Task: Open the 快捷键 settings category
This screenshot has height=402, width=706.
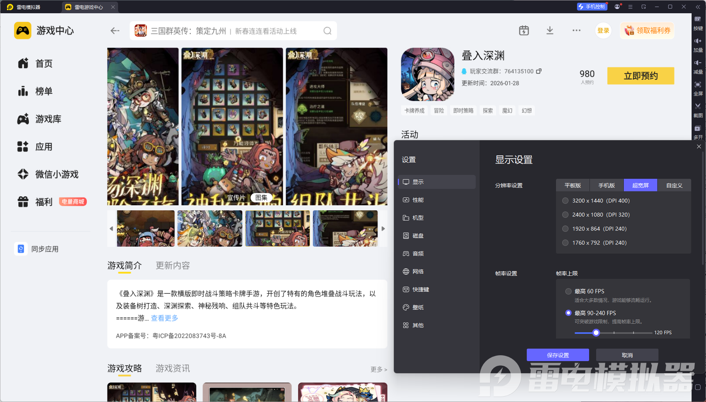Action: pos(437,289)
